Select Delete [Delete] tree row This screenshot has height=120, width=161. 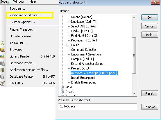point(82,17)
